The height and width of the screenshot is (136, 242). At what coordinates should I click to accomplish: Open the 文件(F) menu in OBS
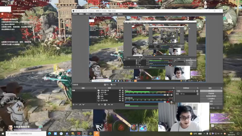tap(75, 14)
